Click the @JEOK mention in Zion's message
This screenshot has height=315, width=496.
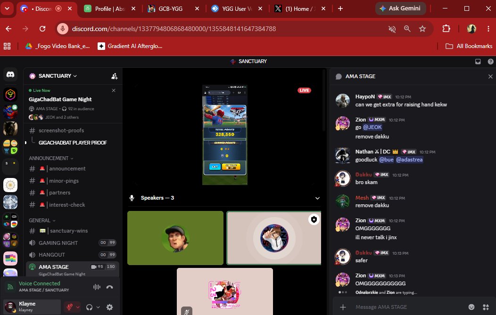(372, 127)
